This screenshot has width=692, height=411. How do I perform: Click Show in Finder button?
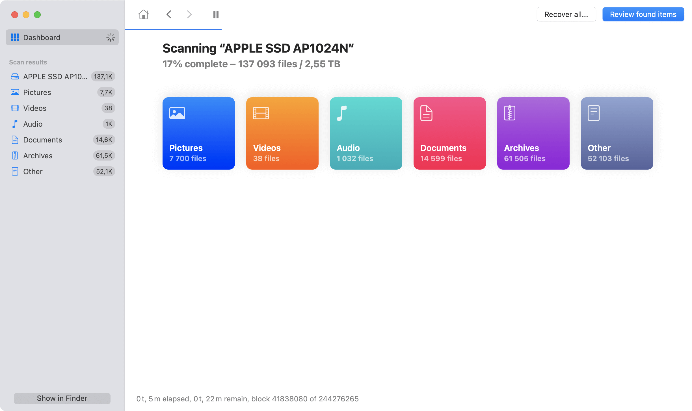(62, 398)
